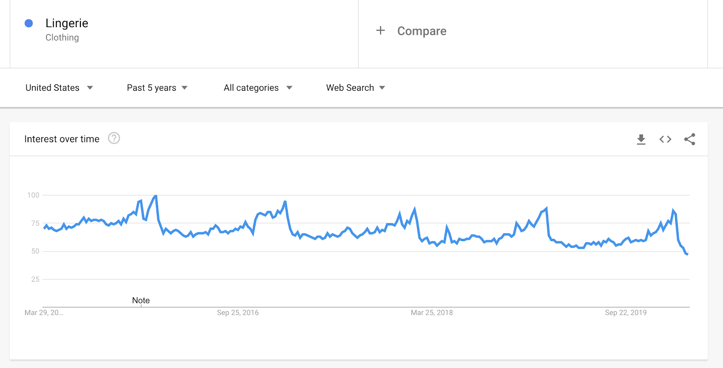Viewport: 723px width, 368px height.
Task: Click the Mar 25, 2018 axis label
Action: pyautogui.click(x=432, y=312)
